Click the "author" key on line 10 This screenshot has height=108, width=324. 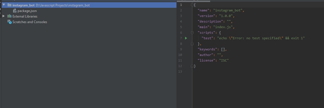pos(205,55)
